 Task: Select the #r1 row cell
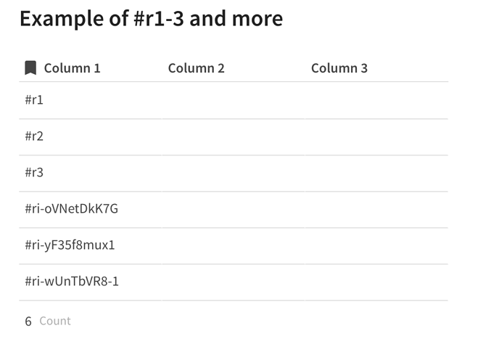34,100
